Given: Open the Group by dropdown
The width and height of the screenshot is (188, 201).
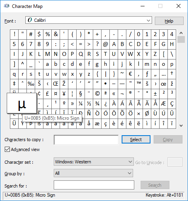Looking at the screenshot, I should pyautogui.click(x=93, y=173).
